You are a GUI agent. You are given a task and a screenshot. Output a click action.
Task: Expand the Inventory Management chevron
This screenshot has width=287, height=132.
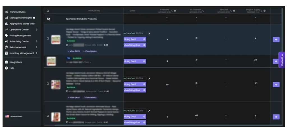(37, 53)
